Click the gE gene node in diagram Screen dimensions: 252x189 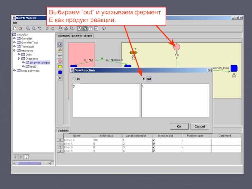(133, 52)
